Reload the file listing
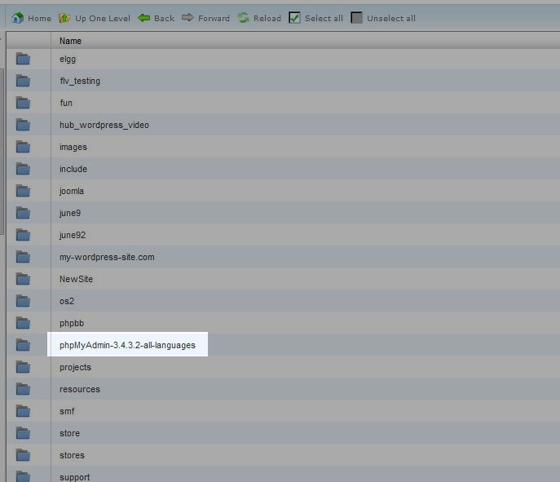Viewport: 560px width, 482px height. [244, 18]
